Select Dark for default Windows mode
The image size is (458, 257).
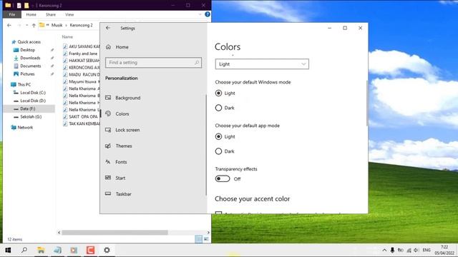[x=218, y=108]
